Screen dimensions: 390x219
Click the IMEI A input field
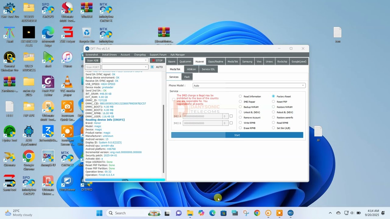(x=203, y=116)
